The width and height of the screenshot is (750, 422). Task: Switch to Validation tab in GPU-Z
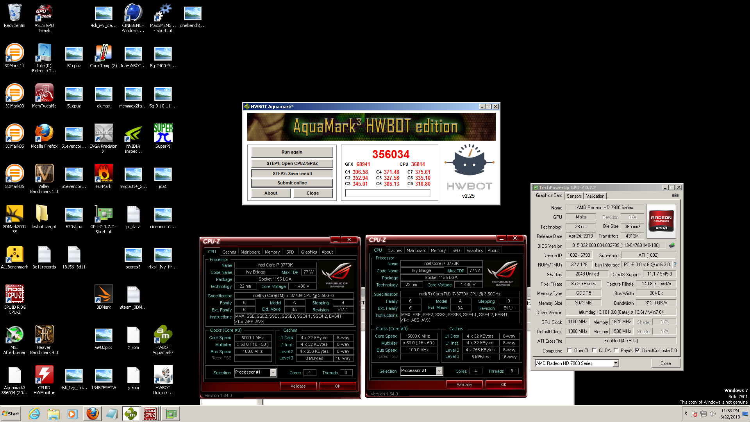tap(595, 196)
